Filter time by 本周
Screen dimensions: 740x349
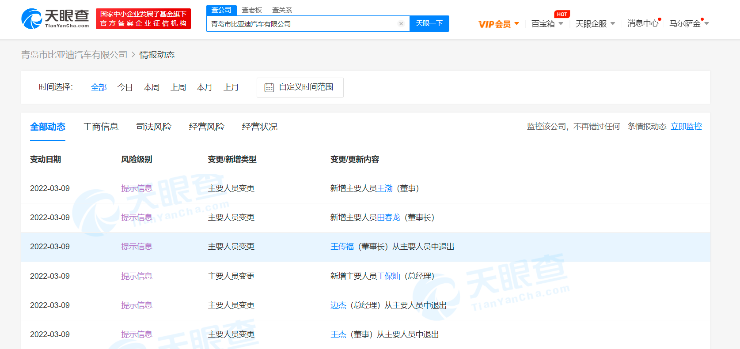click(x=152, y=87)
